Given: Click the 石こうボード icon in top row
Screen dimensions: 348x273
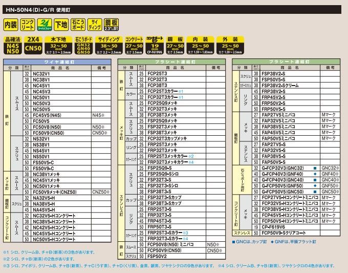Looking at the screenshot, I should click(78, 24).
